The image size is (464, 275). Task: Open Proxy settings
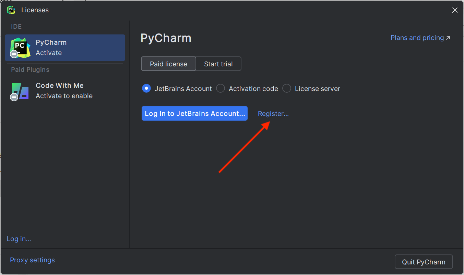coord(32,260)
